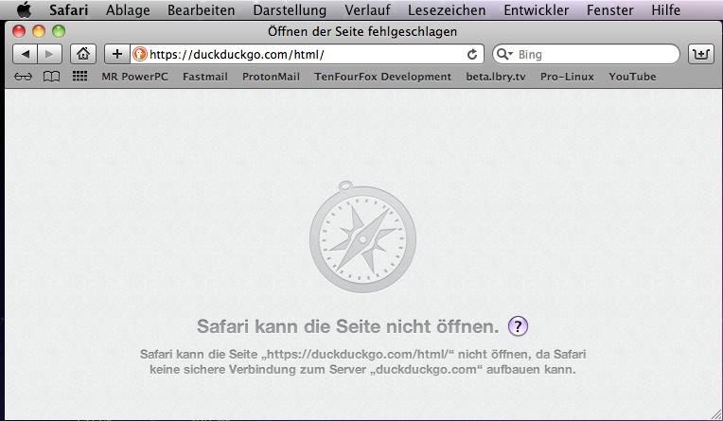Click the window title 'Öffnen der Seite fehlgeschlagen'
The width and height of the screenshot is (723, 421).
point(362,31)
